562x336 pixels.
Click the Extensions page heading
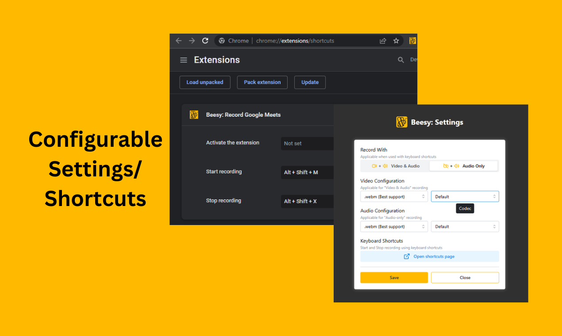coord(217,60)
